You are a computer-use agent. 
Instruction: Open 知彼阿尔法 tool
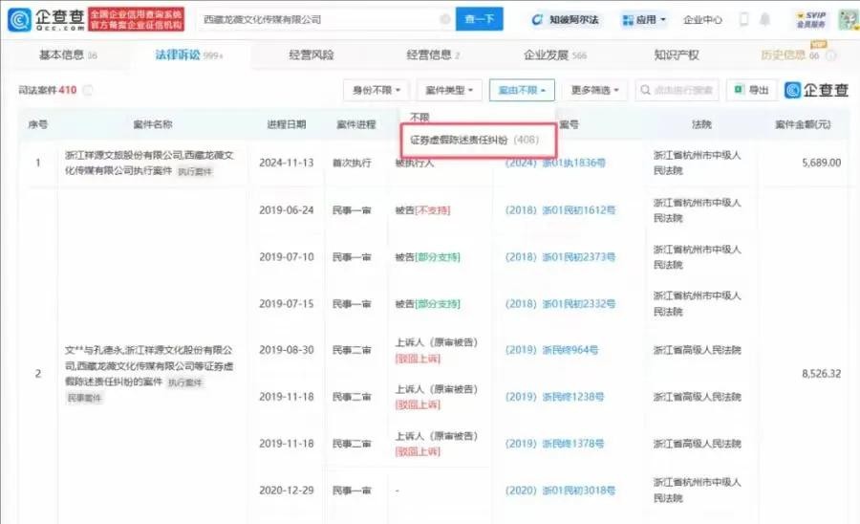click(566, 19)
